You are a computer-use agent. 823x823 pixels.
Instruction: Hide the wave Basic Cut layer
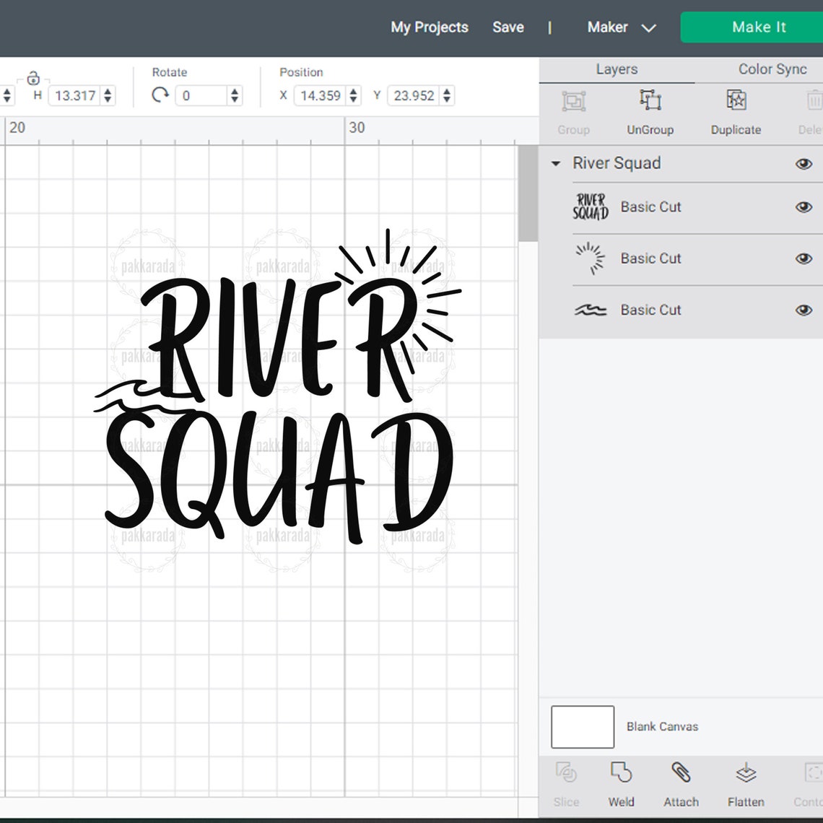[x=804, y=310]
